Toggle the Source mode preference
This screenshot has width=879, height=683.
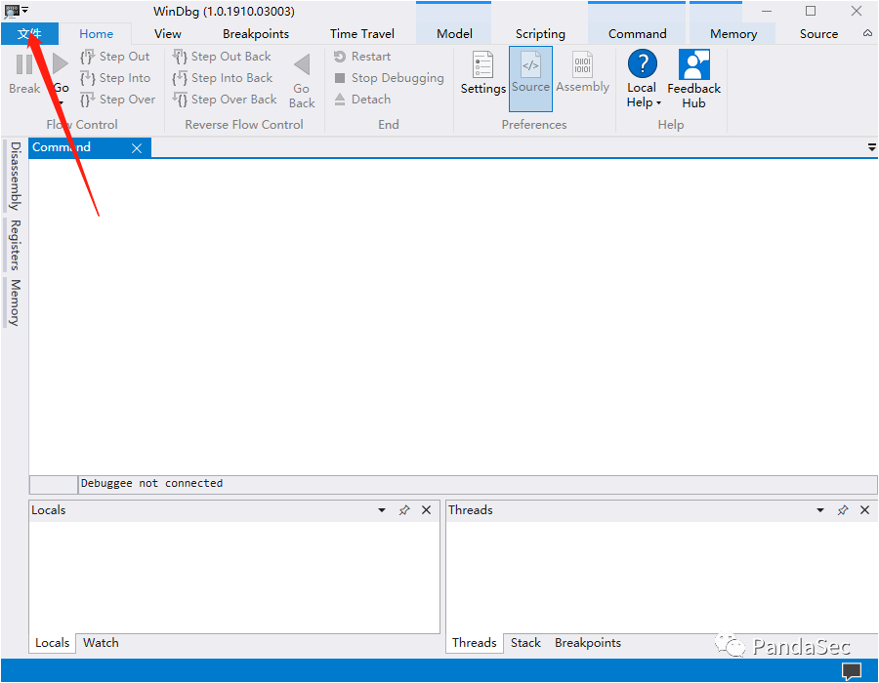(x=530, y=79)
